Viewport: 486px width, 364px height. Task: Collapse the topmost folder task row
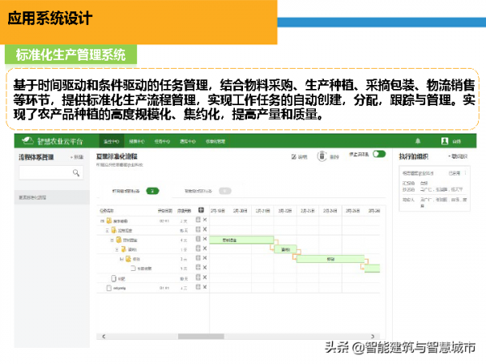(x=102, y=221)
